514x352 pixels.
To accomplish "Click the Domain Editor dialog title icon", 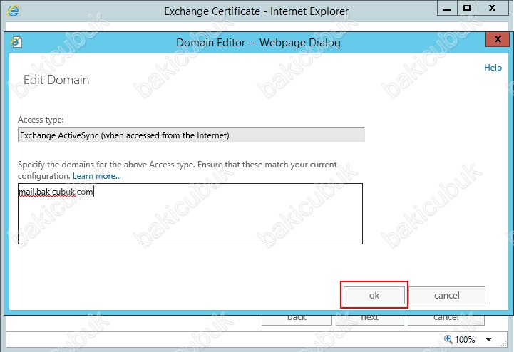I will tap(16, 42).
